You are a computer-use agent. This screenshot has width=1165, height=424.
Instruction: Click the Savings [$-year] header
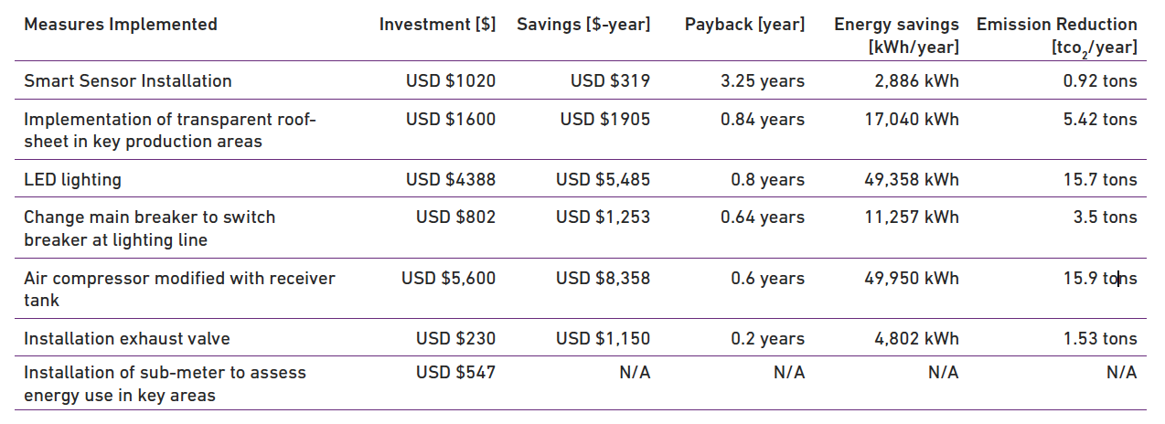583,25
